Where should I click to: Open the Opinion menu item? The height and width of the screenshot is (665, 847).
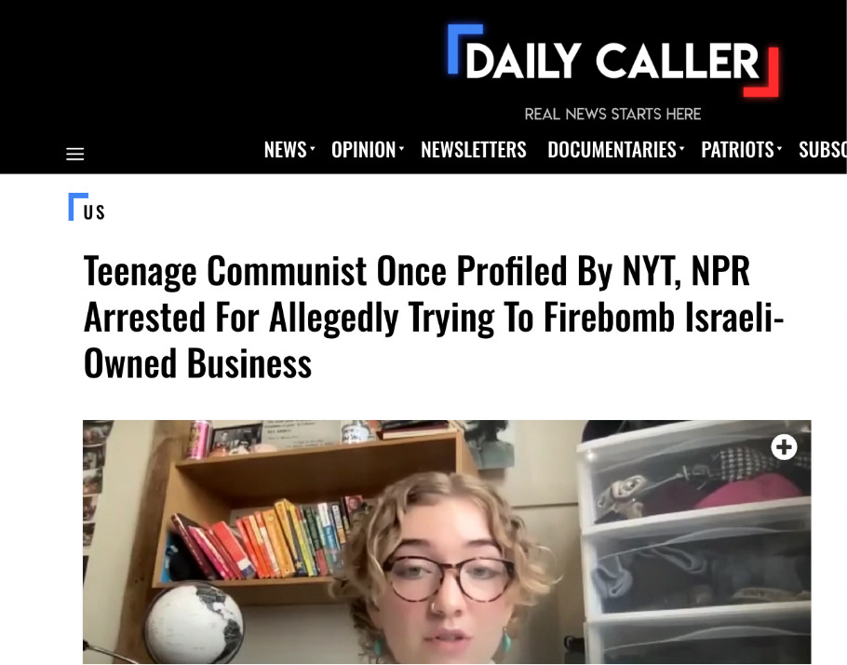coord(364,150)
